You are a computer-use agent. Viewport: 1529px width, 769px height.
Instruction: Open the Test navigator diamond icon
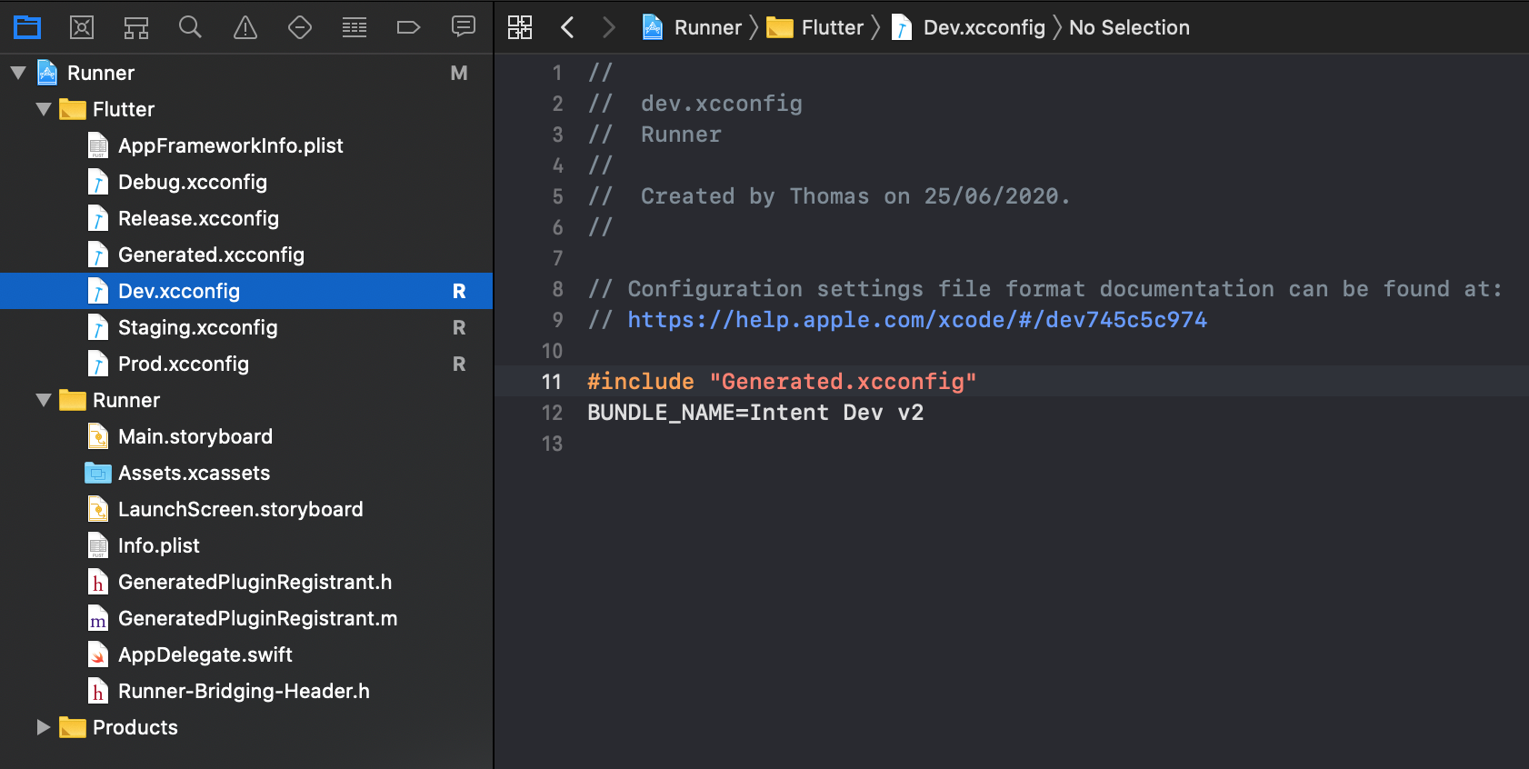coord(300,27)
